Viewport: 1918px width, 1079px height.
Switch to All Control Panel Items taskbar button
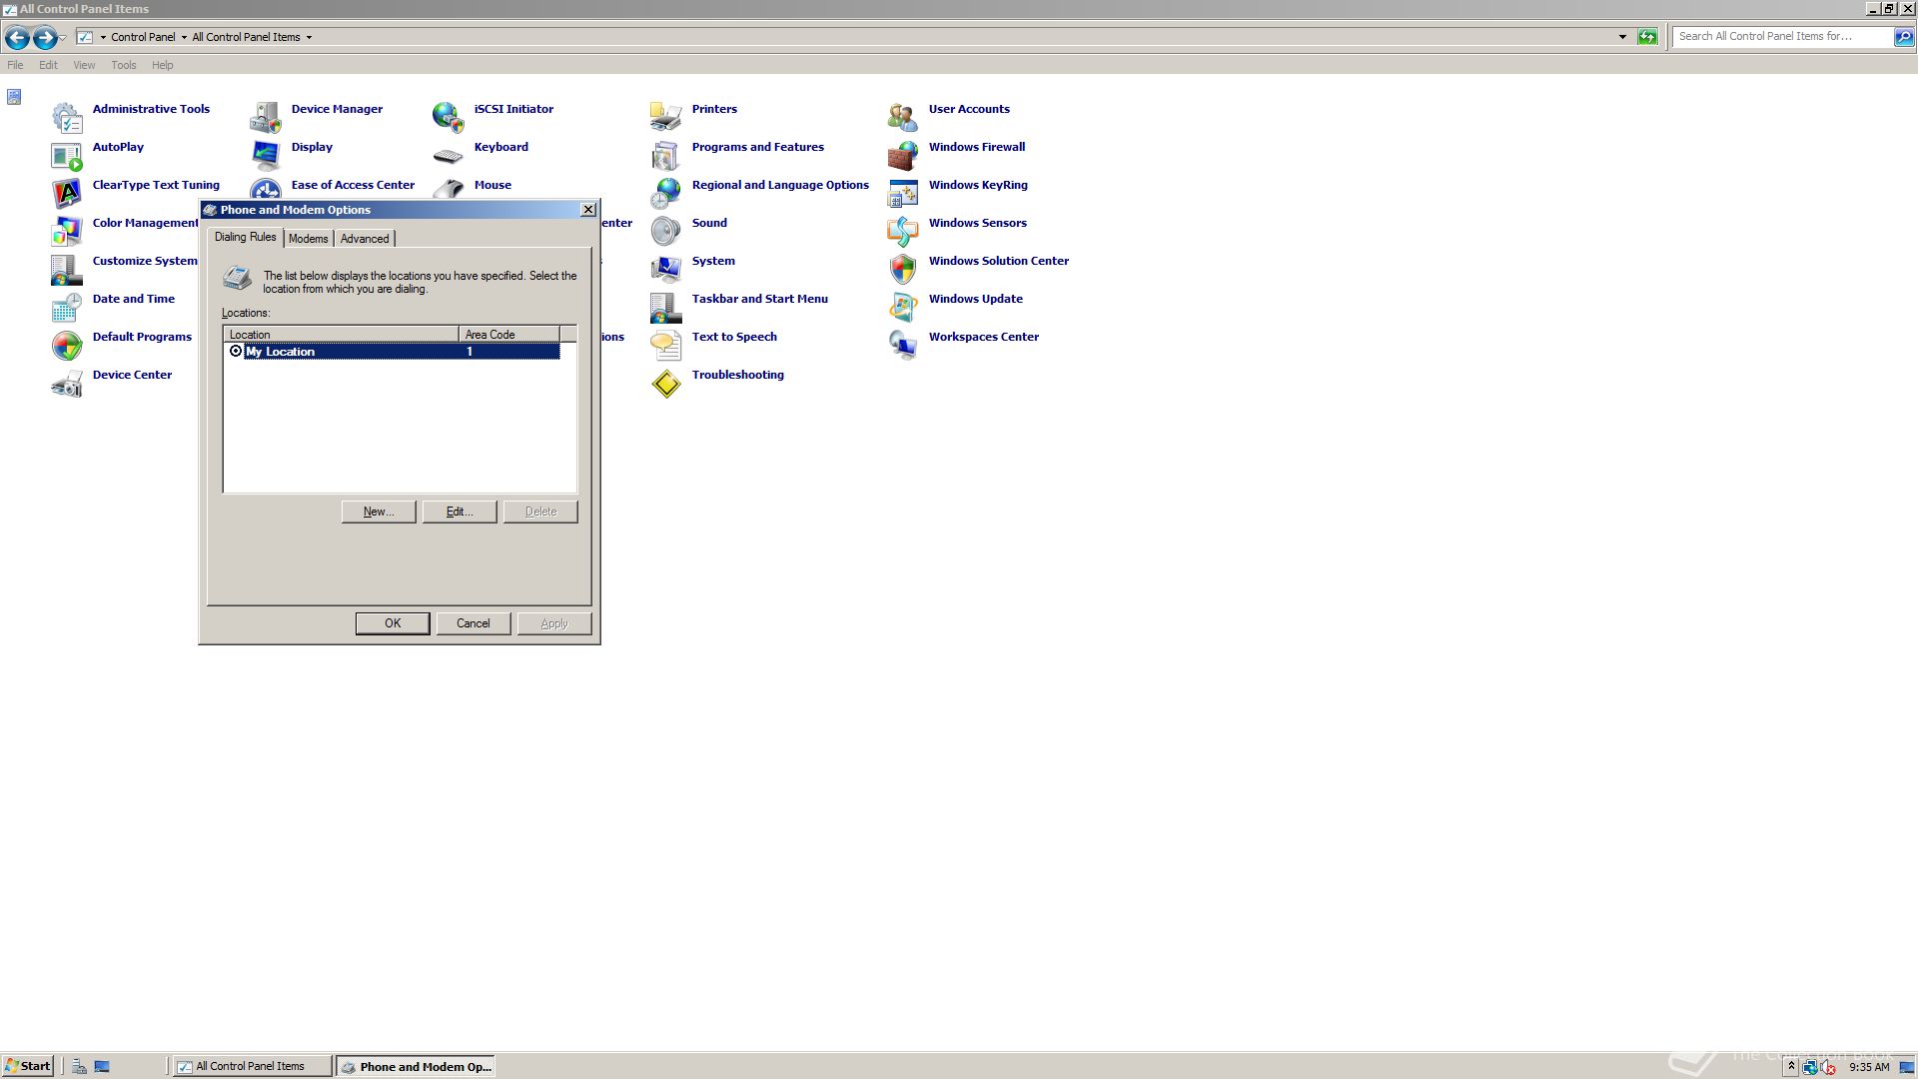point(252,1067)
